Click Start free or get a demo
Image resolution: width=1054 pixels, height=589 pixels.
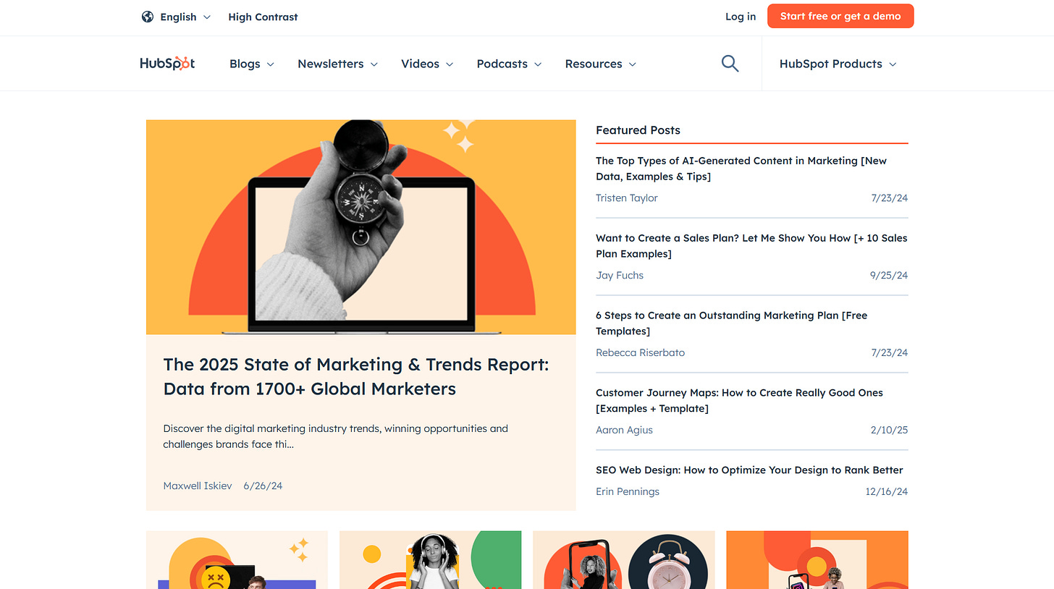[x=840, y=16]
